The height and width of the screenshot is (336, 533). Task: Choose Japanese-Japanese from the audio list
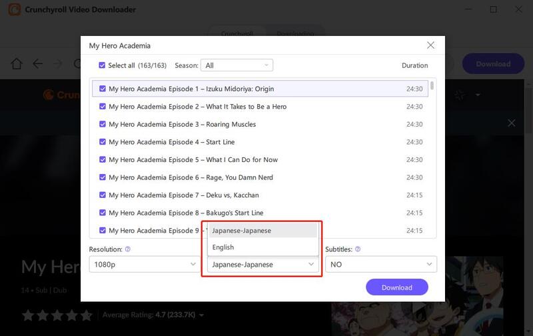tap(263, 231)
